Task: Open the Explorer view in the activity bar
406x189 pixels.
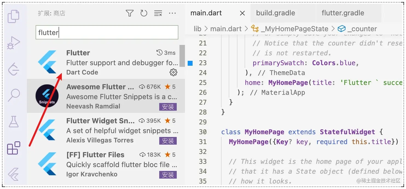Action: (x=14, y=16)
